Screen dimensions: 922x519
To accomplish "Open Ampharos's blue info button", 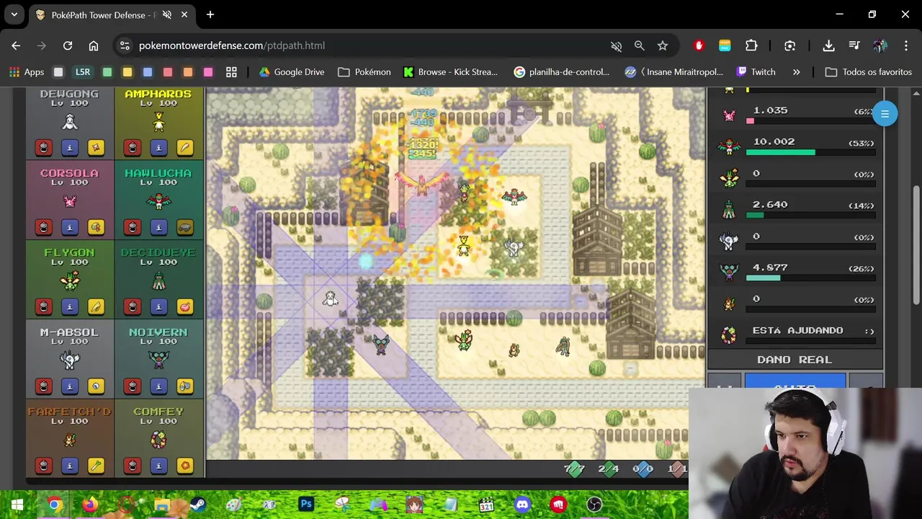I will point(158,148).
